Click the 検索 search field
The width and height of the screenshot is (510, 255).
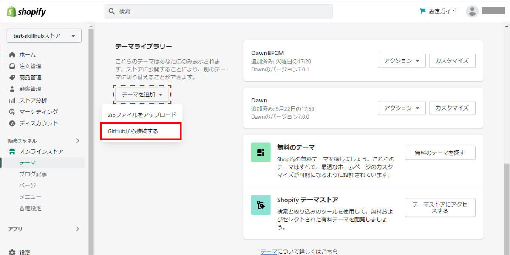coord(219,11)
